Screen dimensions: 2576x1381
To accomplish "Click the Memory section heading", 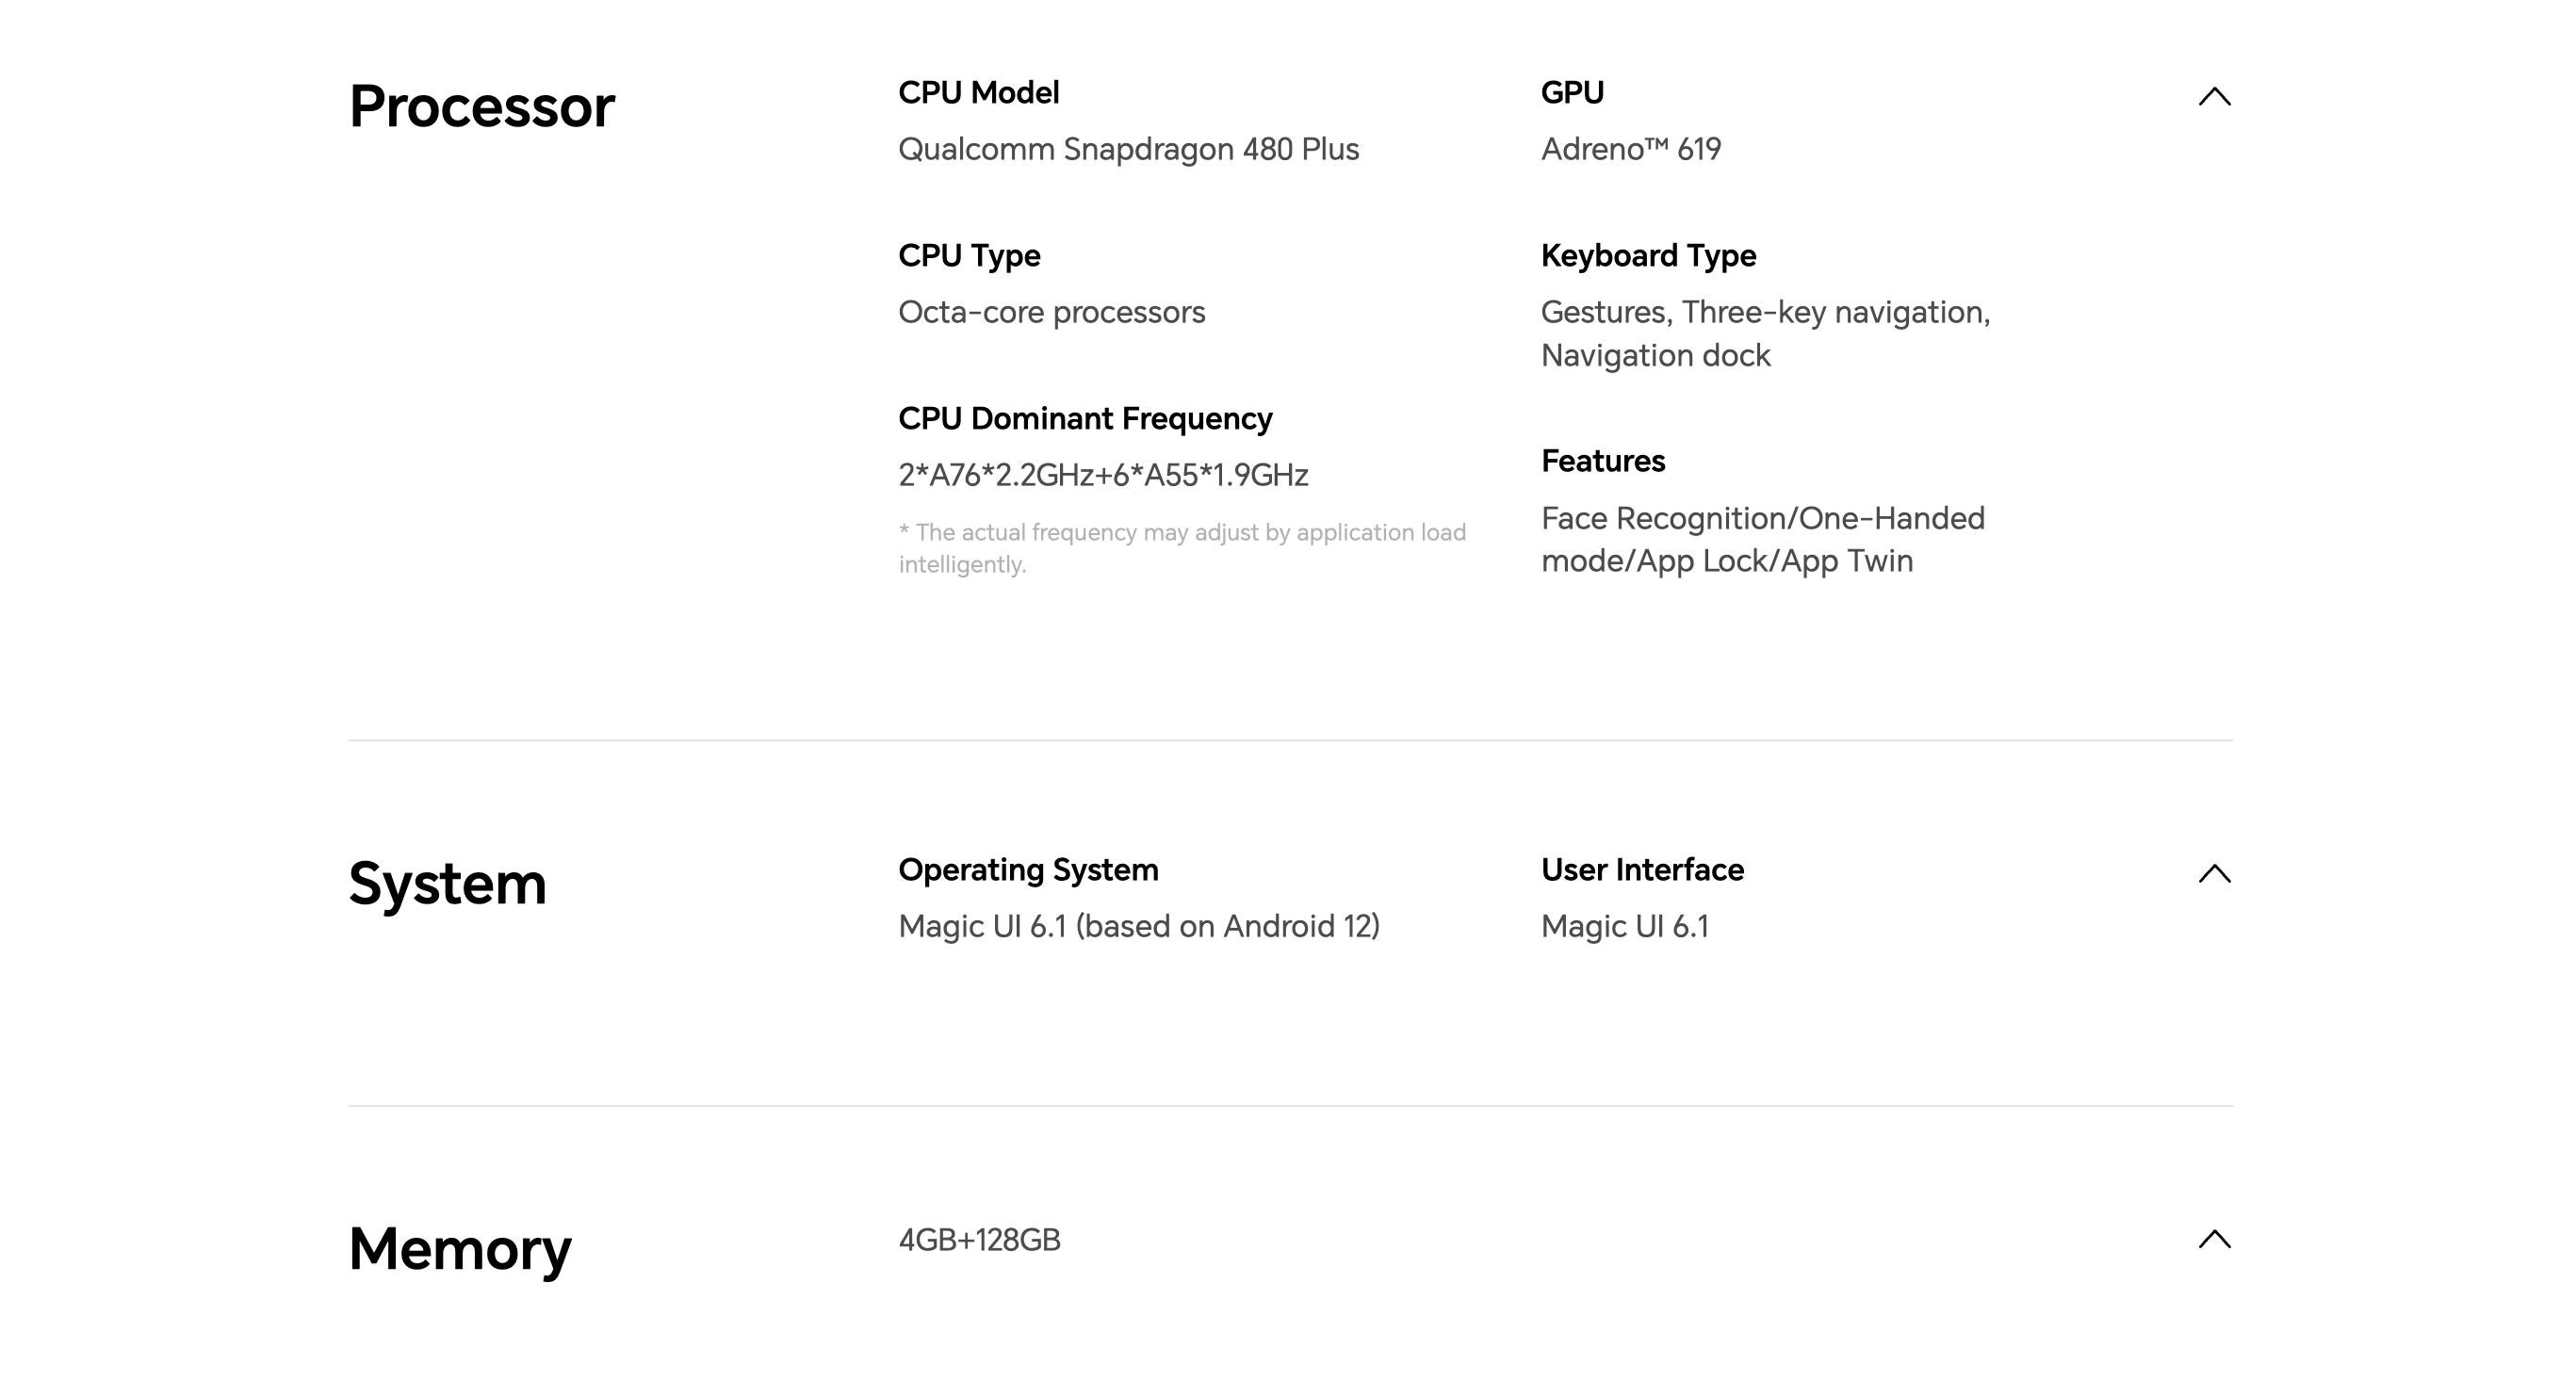I will point(460,1249).
